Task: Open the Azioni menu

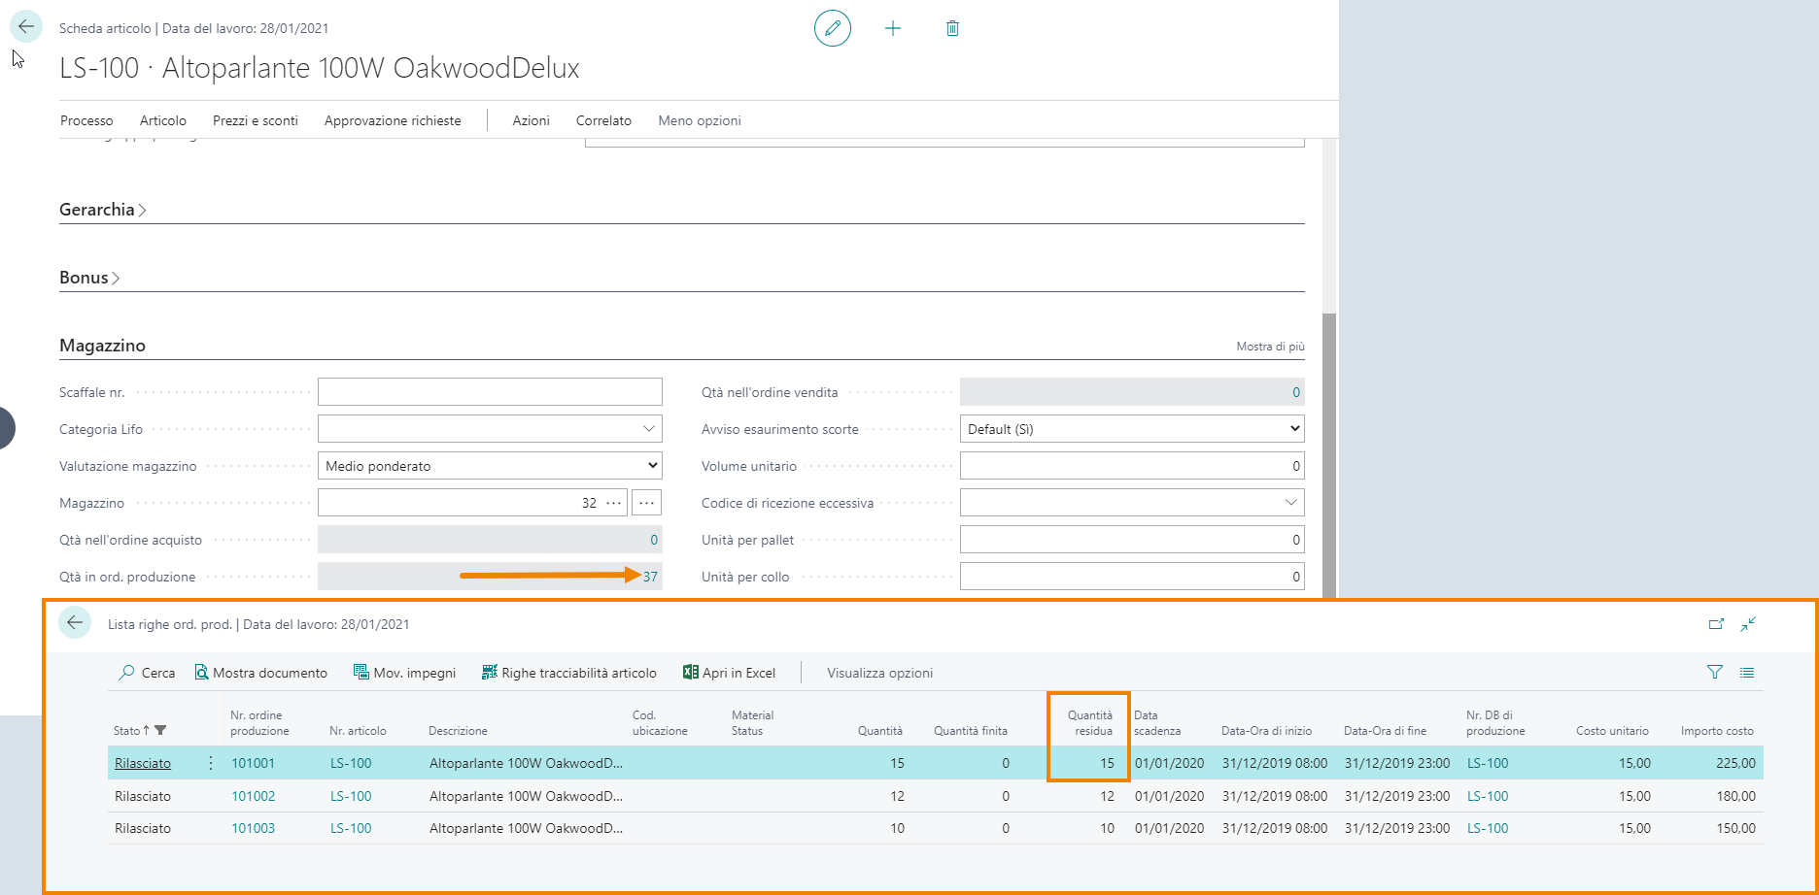Action: 531,120
